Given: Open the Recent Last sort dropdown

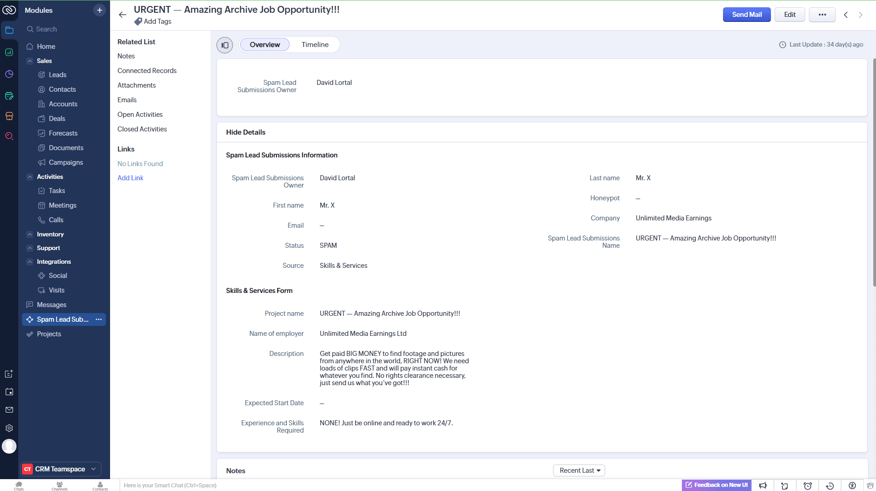Looking at the screenshot, I should click(x=579, y=470).
